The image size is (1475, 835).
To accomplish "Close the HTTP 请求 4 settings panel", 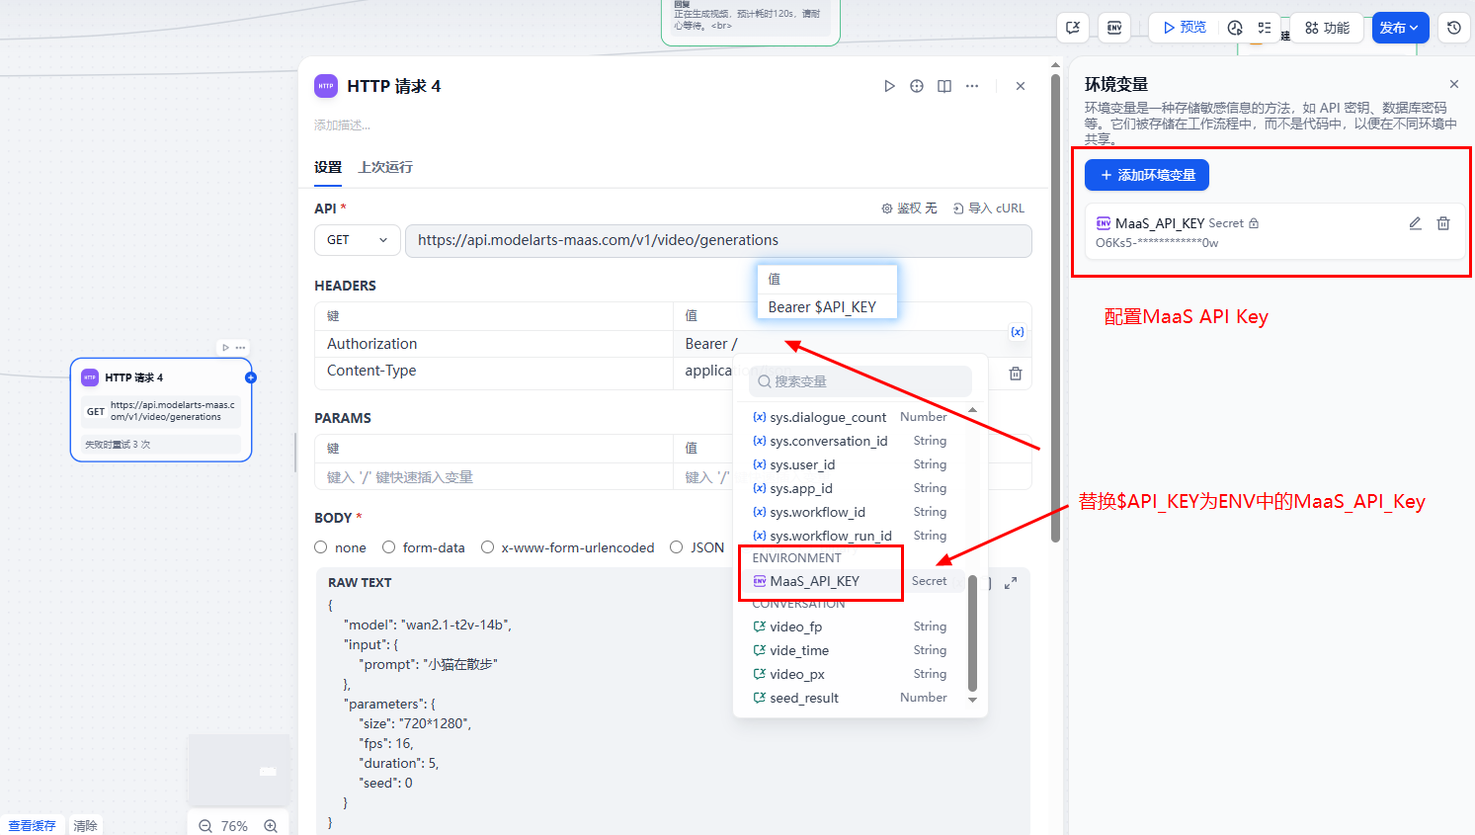I will click(1021, 86).
